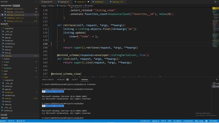Screen dimensions: 219x123
Task: Click the return super().list line 144
Action: (97, 63)
